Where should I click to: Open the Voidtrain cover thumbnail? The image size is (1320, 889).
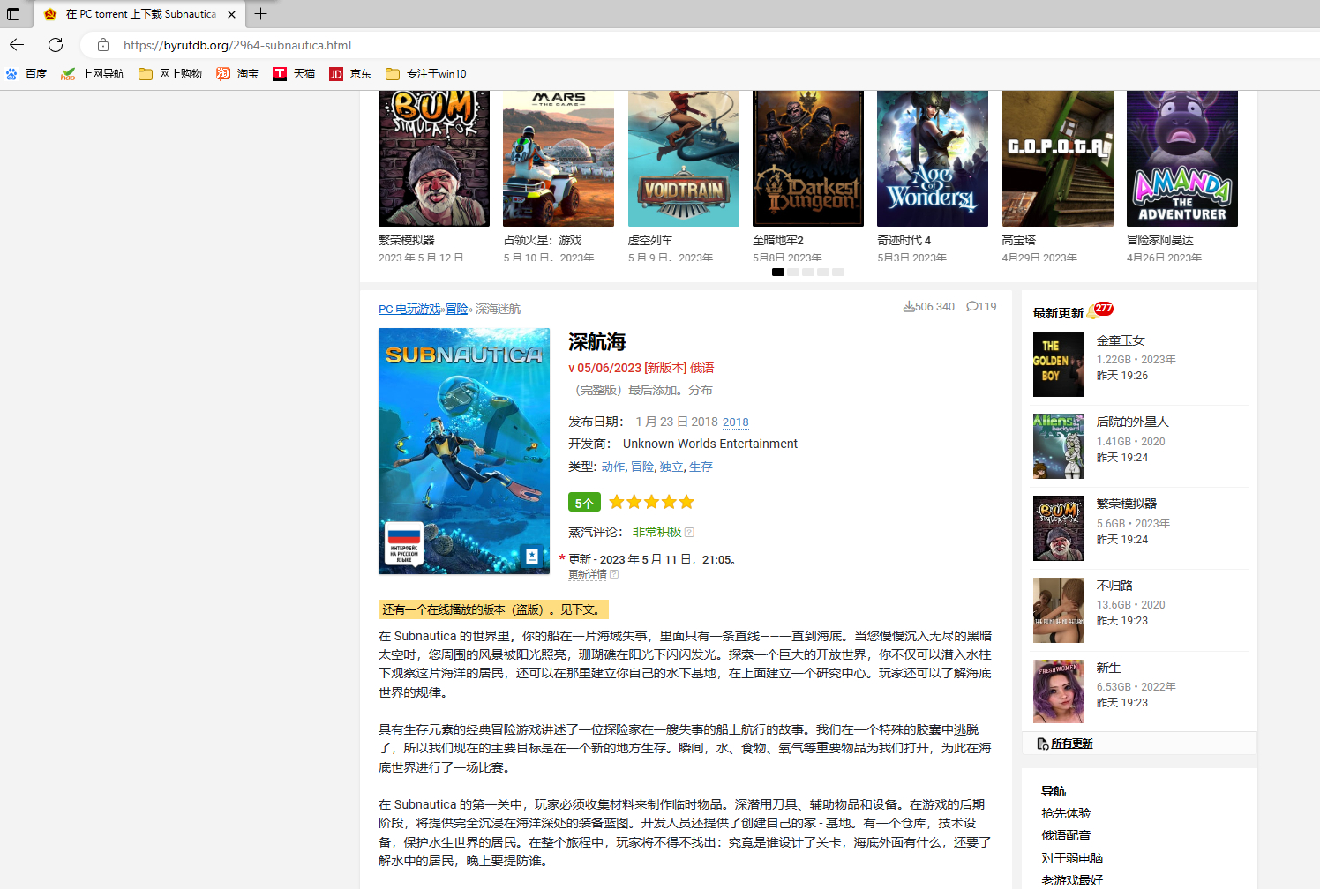click(x=684, y=159)
